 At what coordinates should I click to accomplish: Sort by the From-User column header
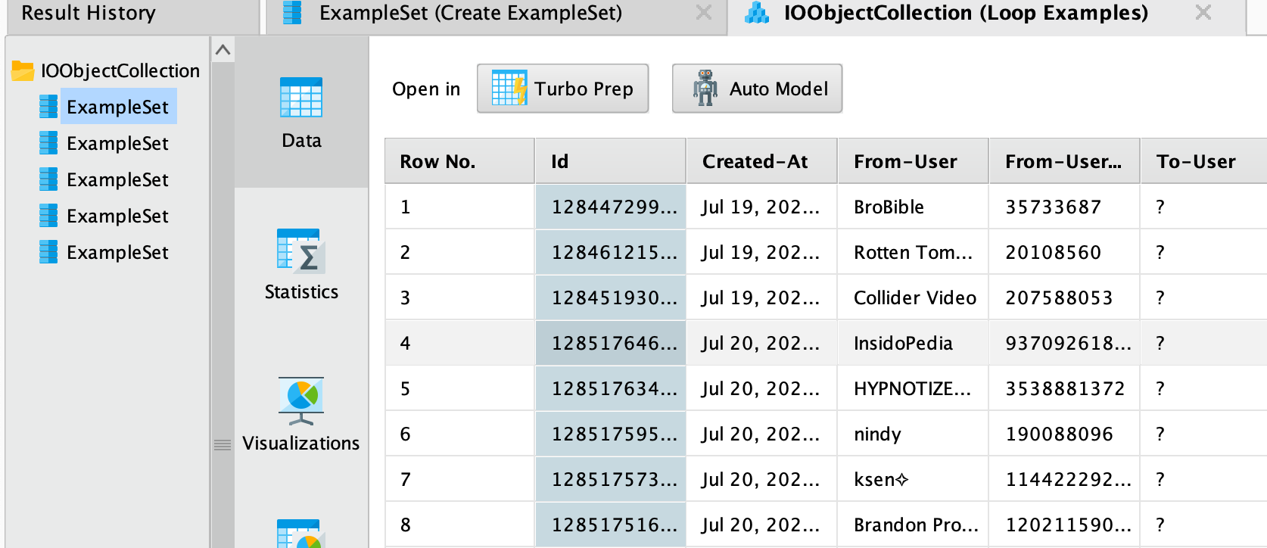pos(914,161)
